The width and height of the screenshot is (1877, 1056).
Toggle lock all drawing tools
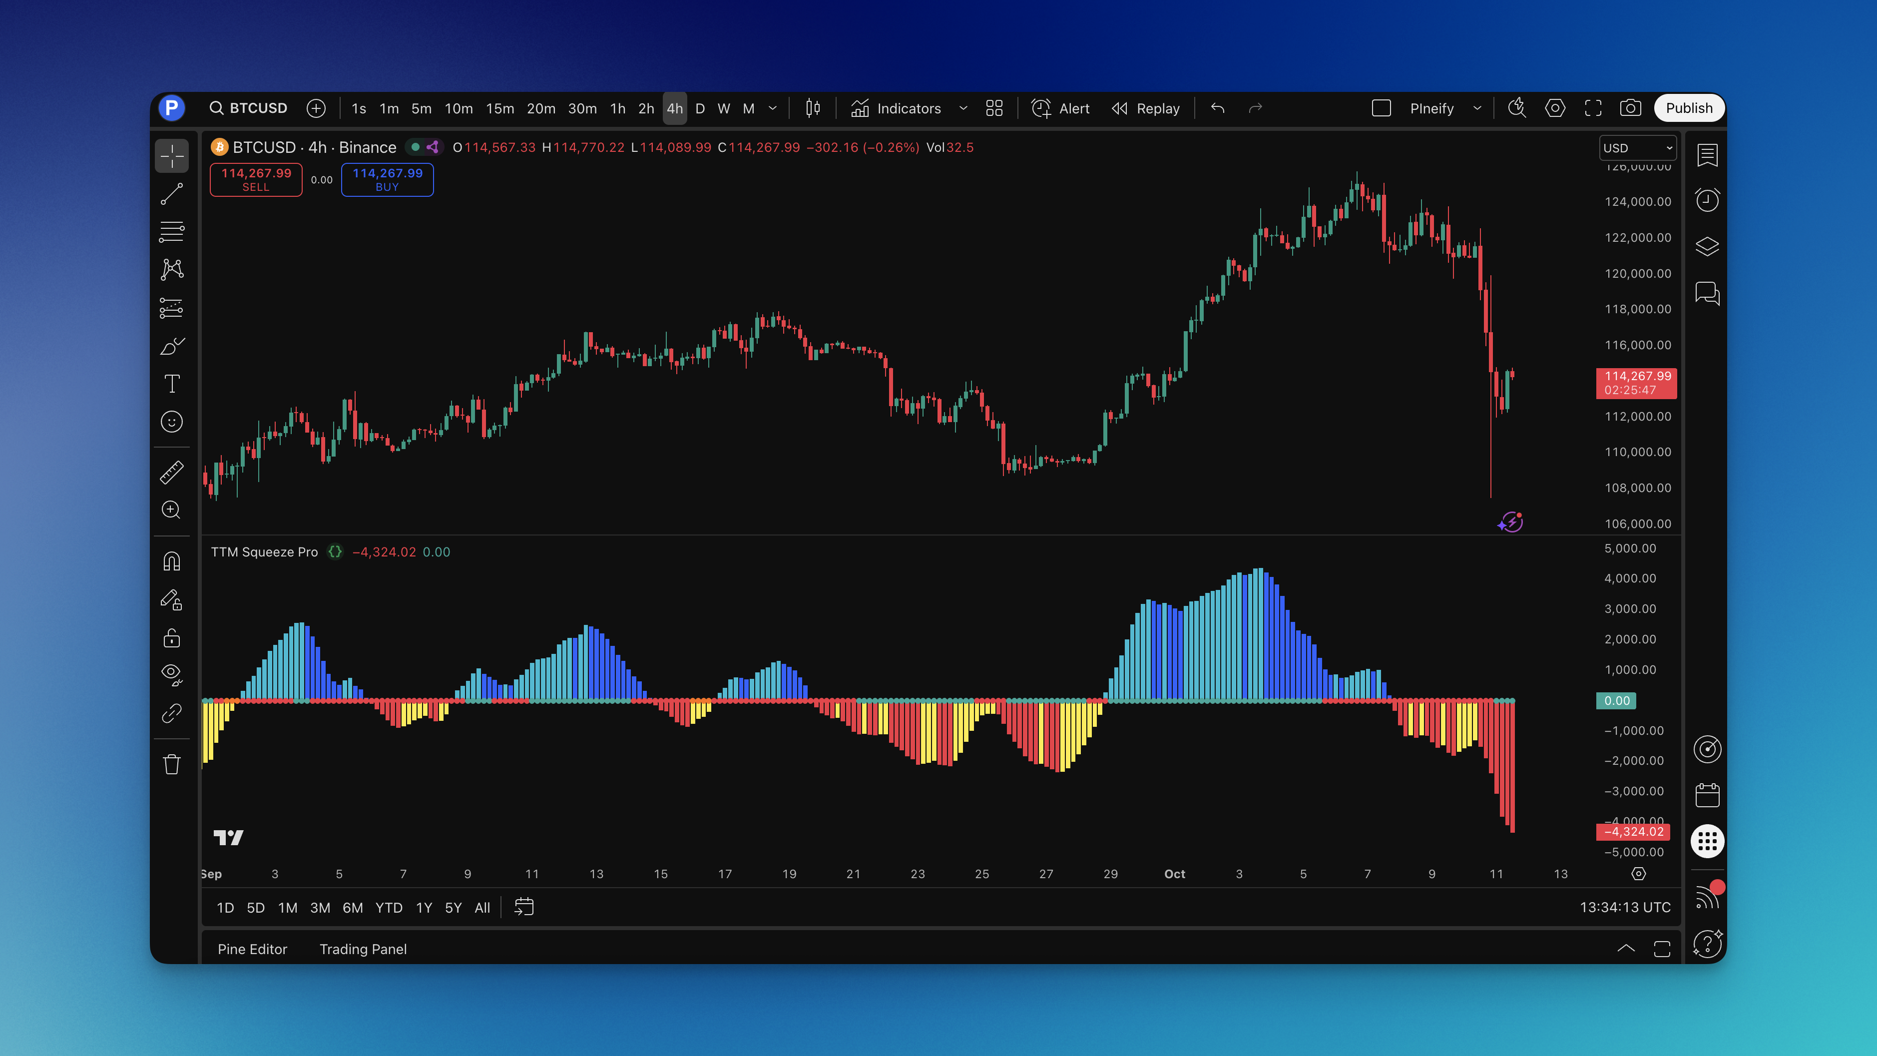[172, 638]
